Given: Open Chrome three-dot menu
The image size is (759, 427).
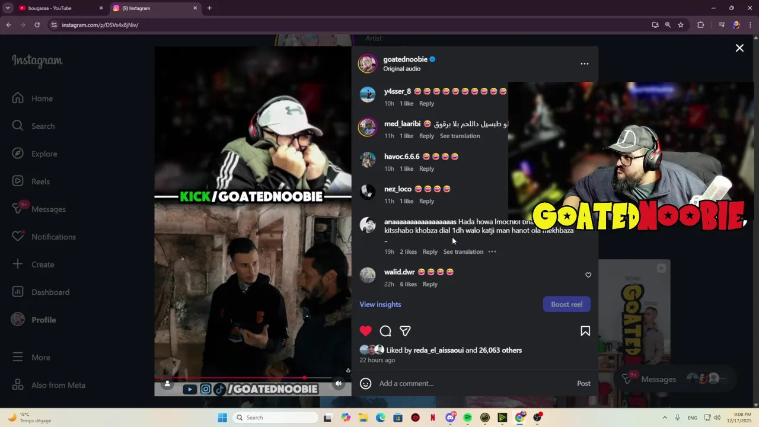Looking at the screenshot, I should pyautogui.click(x=751, y=25).
